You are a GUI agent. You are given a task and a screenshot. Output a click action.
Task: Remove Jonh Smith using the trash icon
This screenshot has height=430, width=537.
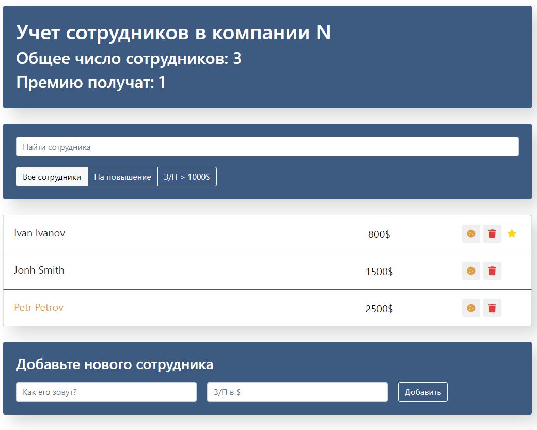492,271
